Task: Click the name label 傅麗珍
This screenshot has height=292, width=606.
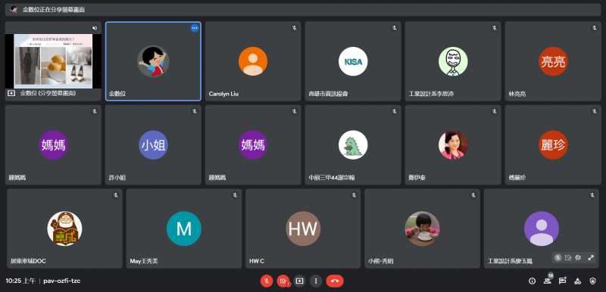Action: point(517,178)
